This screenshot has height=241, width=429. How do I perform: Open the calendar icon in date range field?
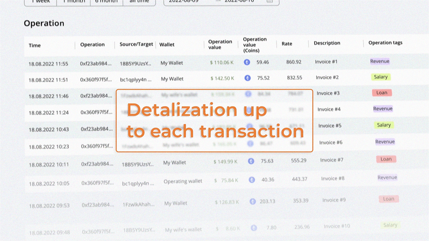click(269, 1)
